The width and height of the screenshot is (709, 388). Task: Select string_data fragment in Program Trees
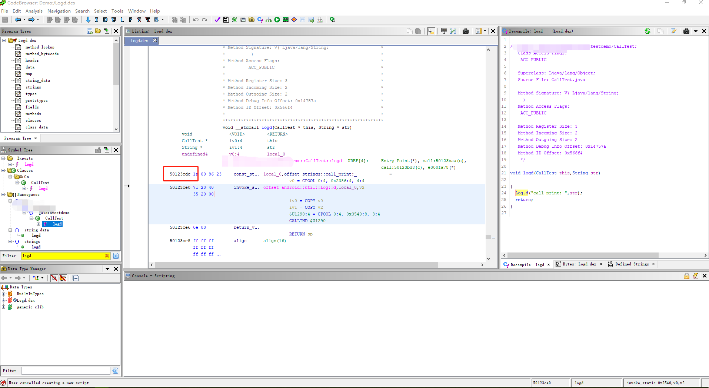click(x=38, y=80)
